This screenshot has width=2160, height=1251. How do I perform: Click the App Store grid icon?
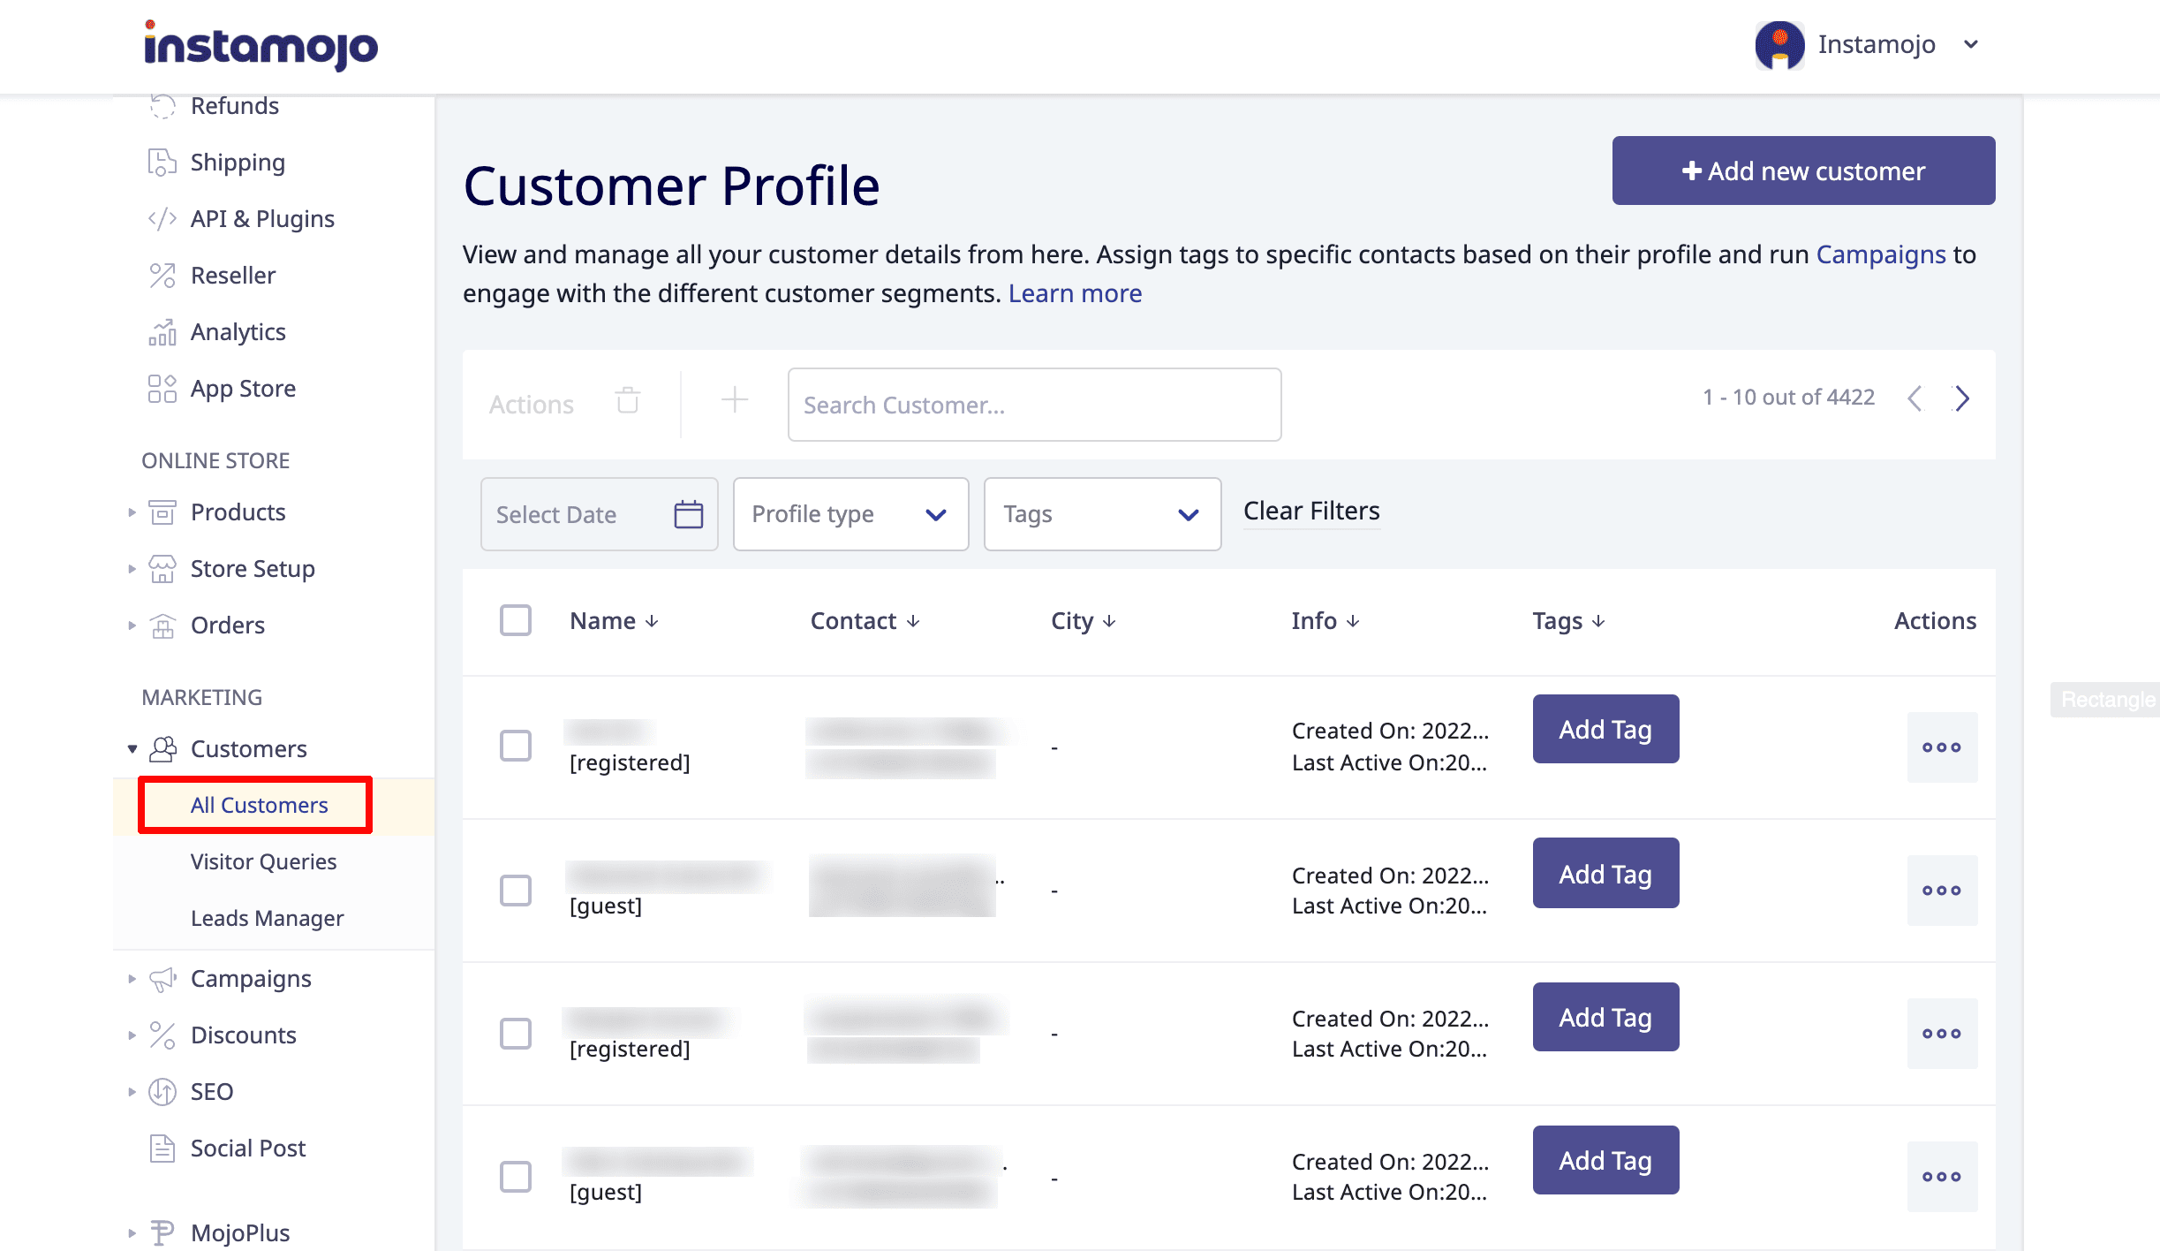click(162, 389)
